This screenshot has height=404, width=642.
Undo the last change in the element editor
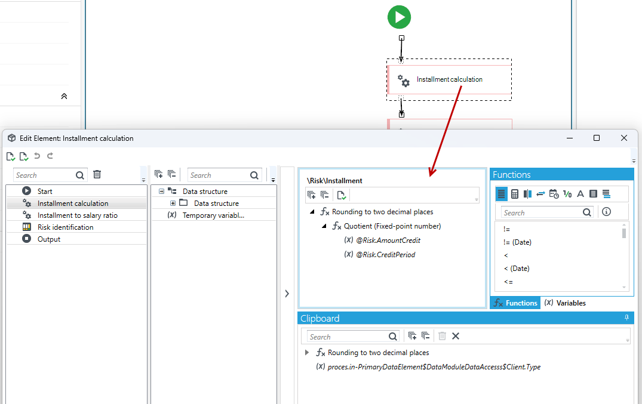coord(37,156)
